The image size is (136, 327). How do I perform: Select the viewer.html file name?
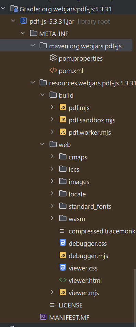(x=85, y=280)
